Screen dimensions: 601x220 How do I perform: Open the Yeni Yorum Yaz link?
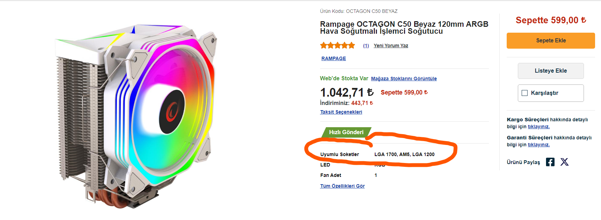(x=391, y=46)
